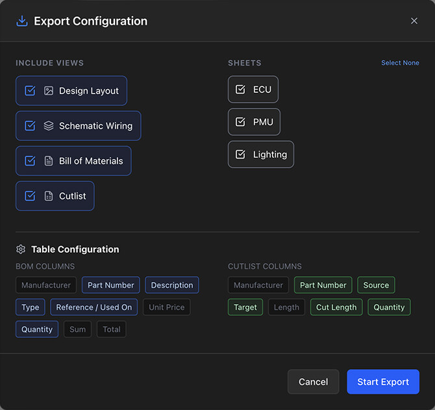Disable the Cutlist Quantity column
This screenshot has height=410, width=435.
(x=389, y=307)
